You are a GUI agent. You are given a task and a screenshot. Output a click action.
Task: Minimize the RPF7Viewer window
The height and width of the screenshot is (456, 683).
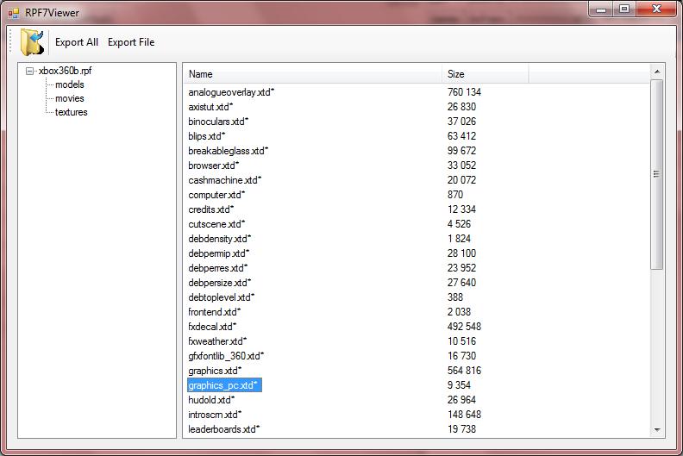(x=601, y=9)
